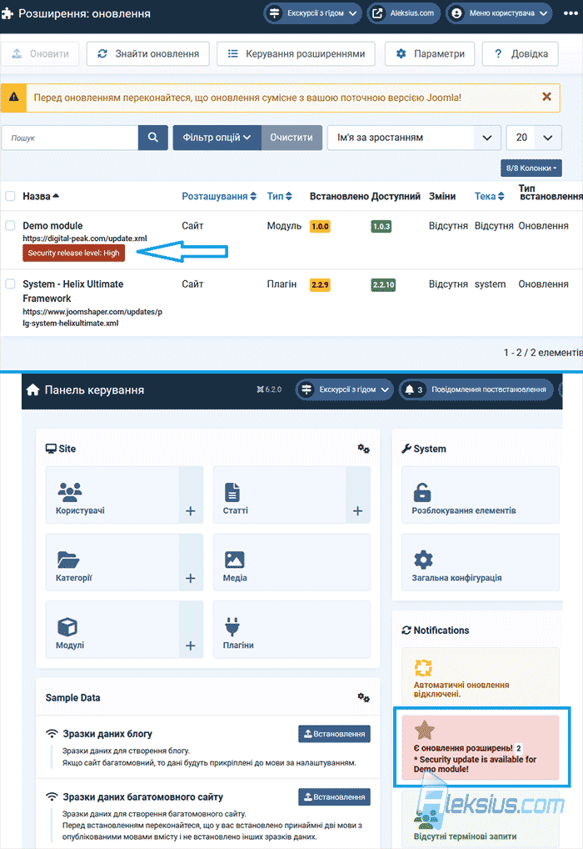583x849 pixels.
Task: Open the Медіа media tile
Action: click(x=291, y=562)
